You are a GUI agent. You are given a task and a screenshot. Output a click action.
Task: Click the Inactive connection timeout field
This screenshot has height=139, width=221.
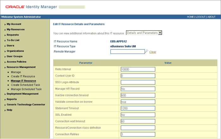[138, 95]
